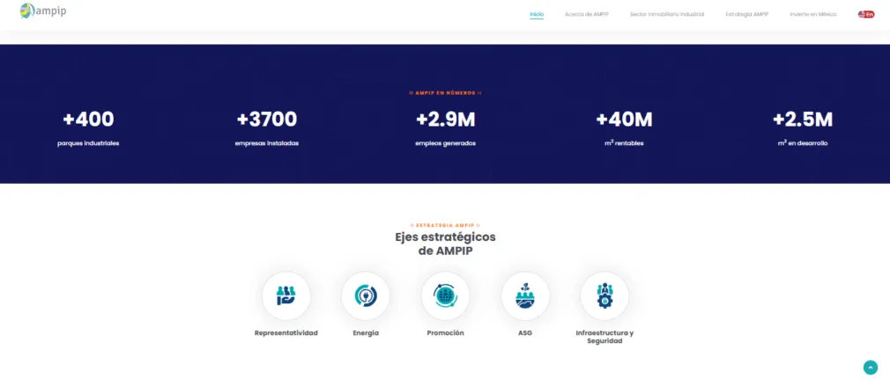Screen dimensions: 890x386
Task: Click the AMPIP EN NÚMEROS heading
Action: [446, 93]
